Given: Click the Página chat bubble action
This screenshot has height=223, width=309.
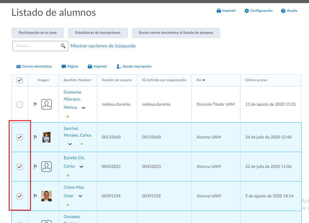Looking at the screenshot, I should [x=64, y=67].
